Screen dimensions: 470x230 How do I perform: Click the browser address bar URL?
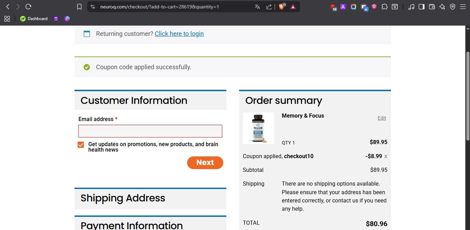click(160, 7)
